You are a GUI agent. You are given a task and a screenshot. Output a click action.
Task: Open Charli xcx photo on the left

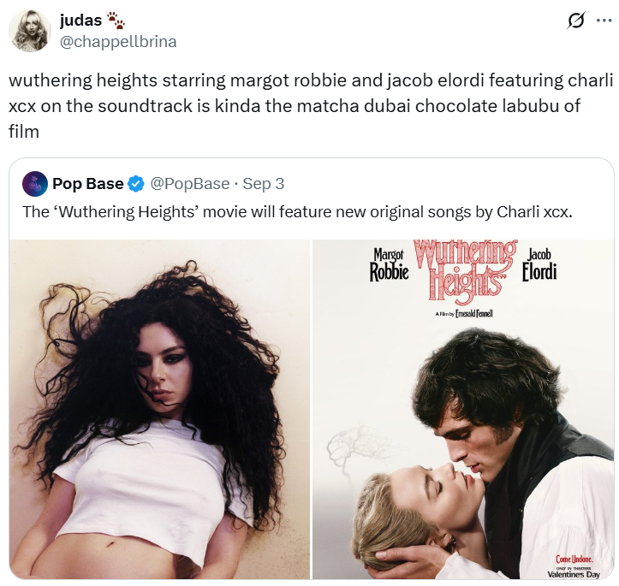point(159,409)
